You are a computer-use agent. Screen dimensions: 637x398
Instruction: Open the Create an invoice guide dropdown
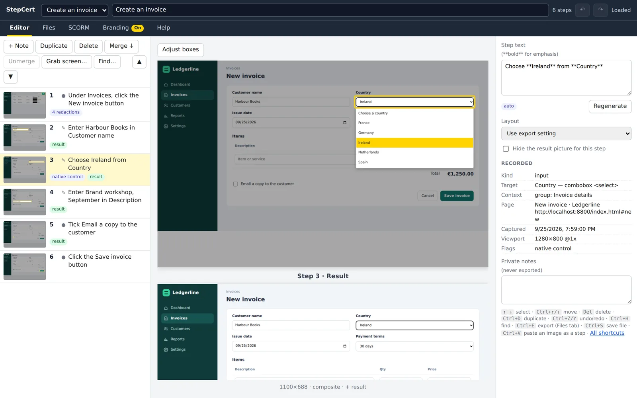click(75, 10)
